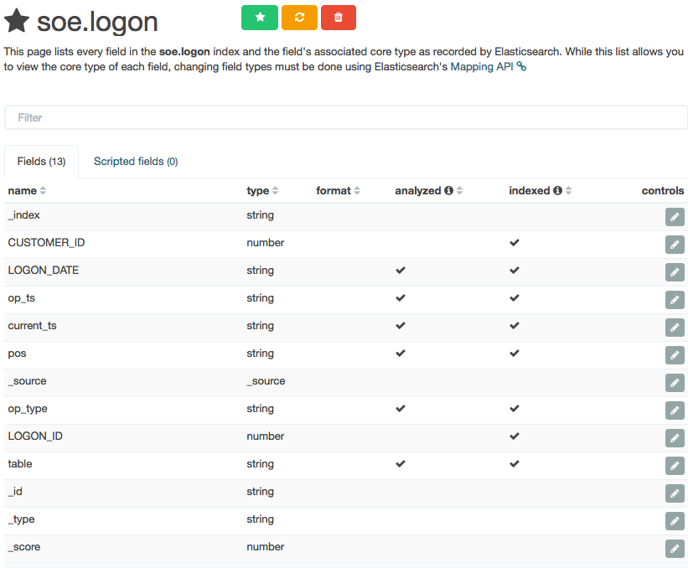Edit the current_ts field

(x=674, y=328)
